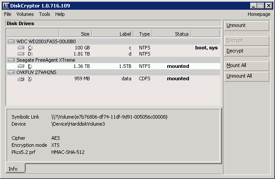Open the Tools menu
This screenshot has height=179, width=275.
click(45, 14)
